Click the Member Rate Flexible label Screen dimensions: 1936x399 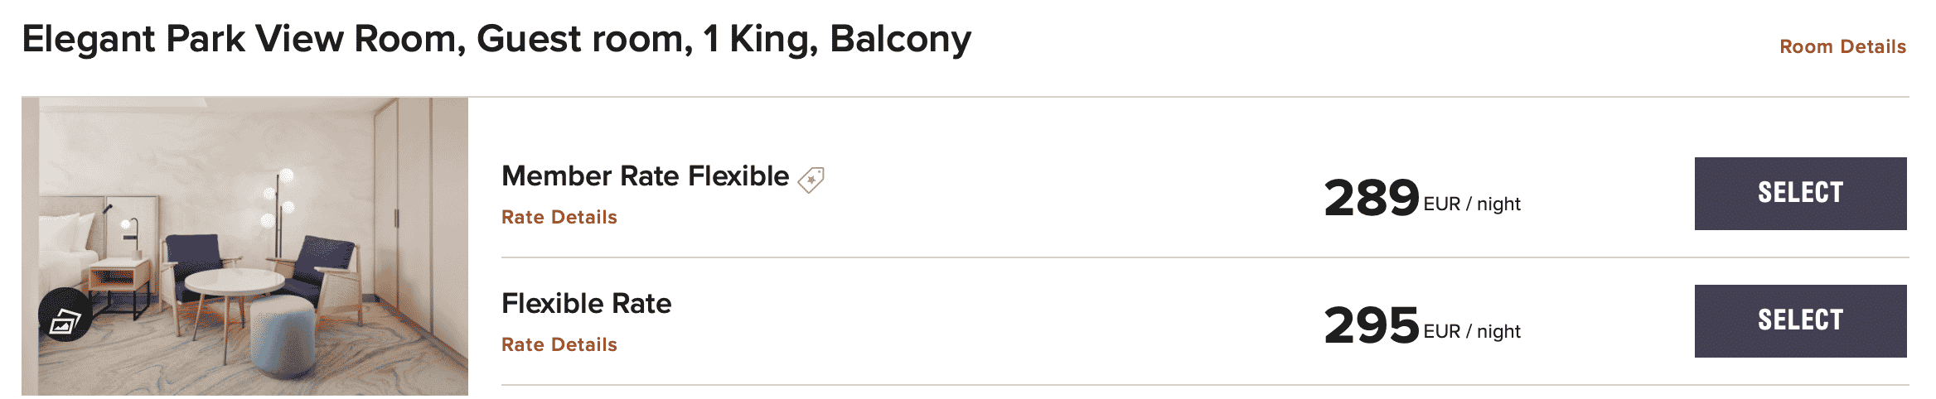pyautogui.click(x=645, y=176)
